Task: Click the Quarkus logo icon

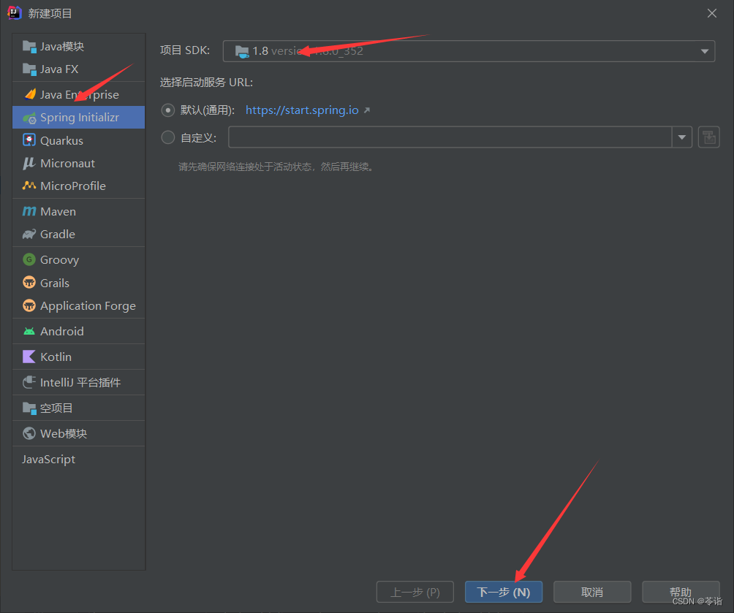Action: click(29, 140)
